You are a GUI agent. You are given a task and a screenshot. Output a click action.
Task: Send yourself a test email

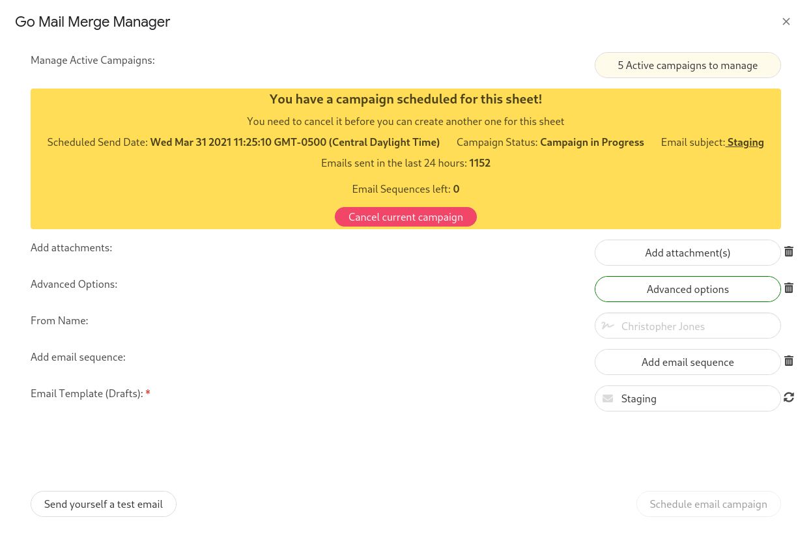[x=103, y=503]
